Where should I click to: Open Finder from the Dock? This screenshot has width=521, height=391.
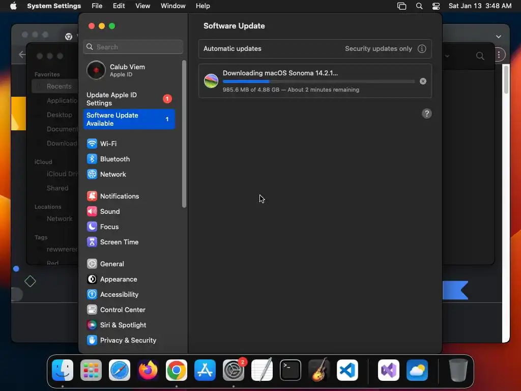63,370
